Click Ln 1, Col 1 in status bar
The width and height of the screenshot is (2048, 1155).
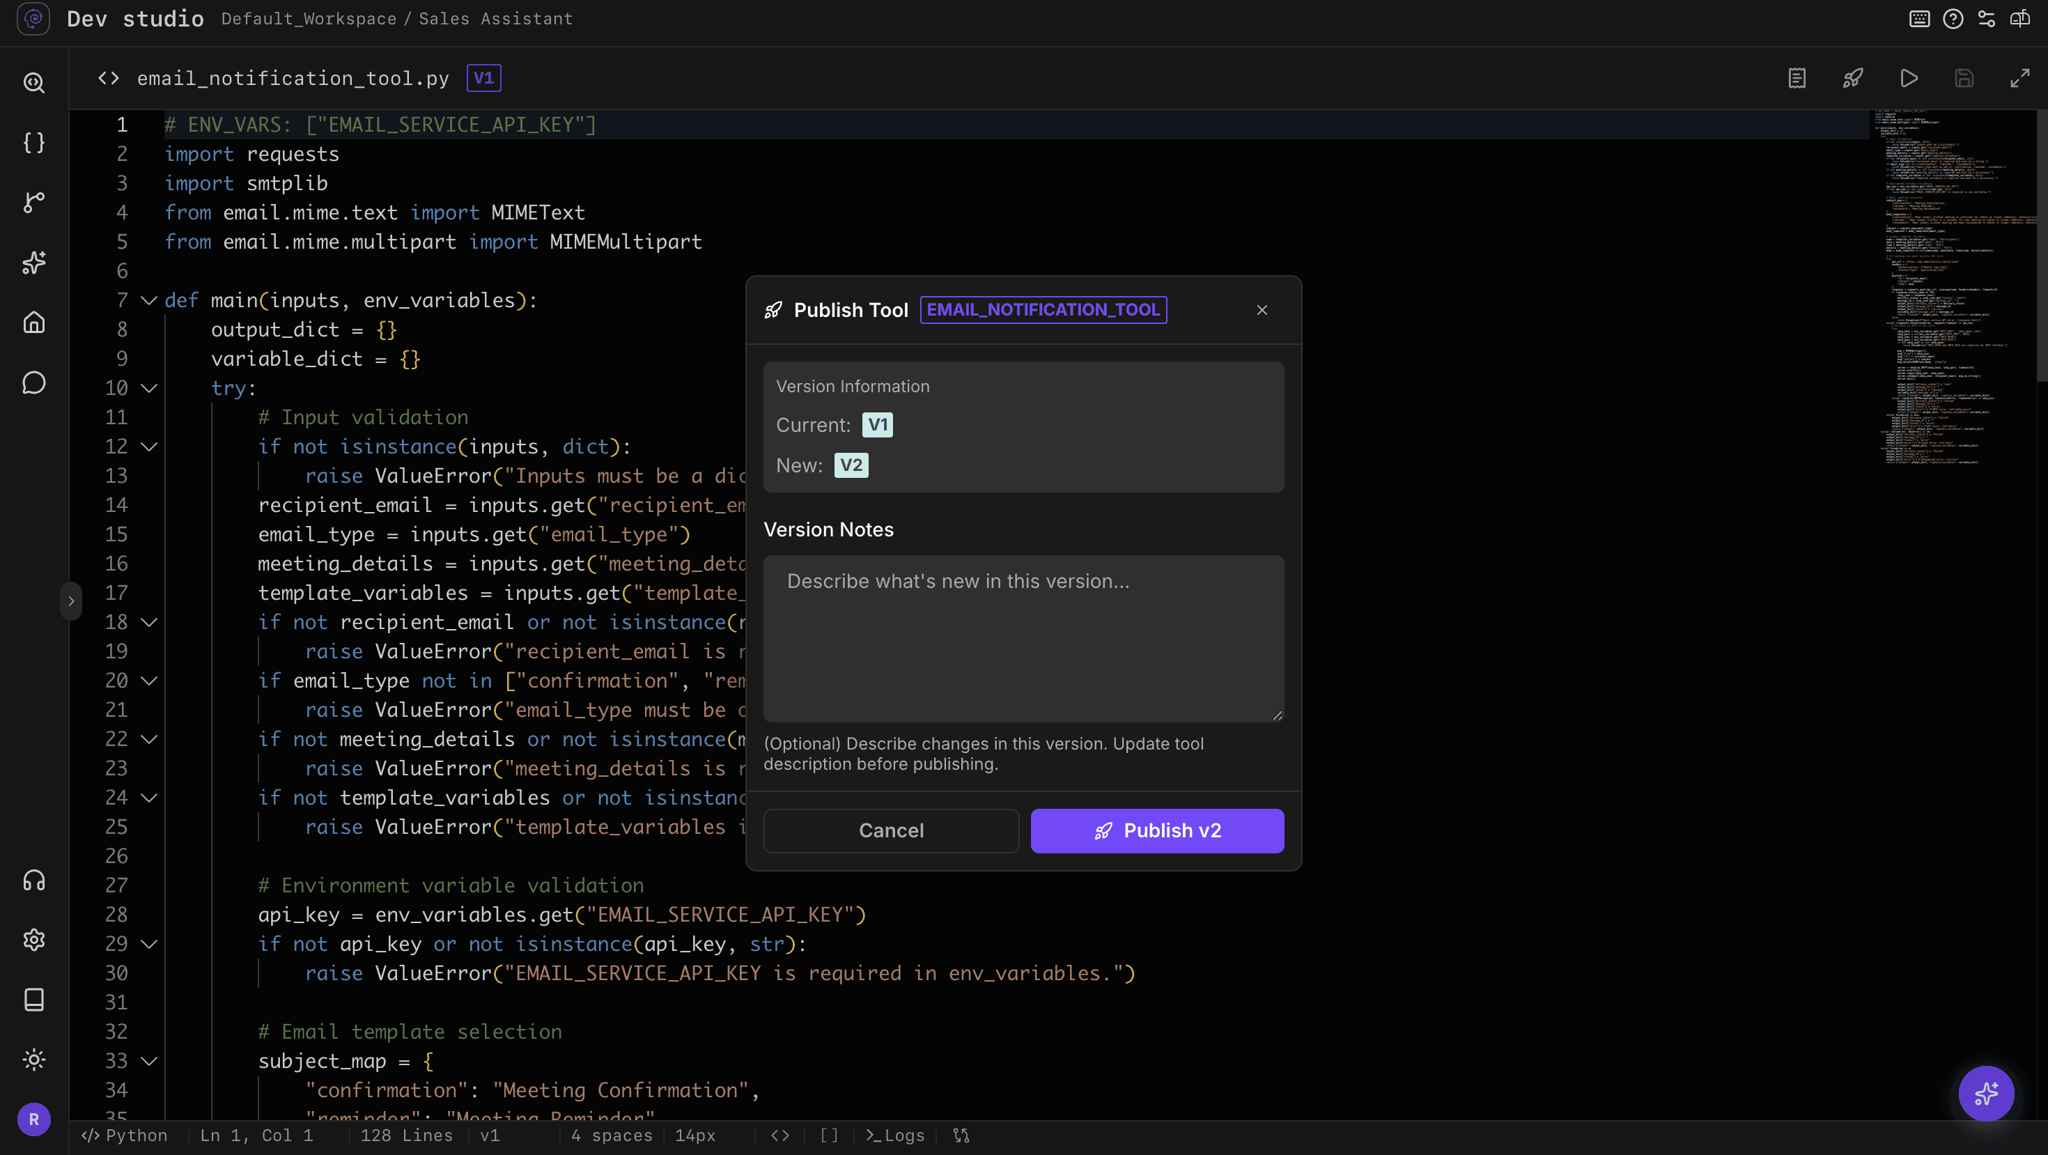click(x=256, y=1135)
